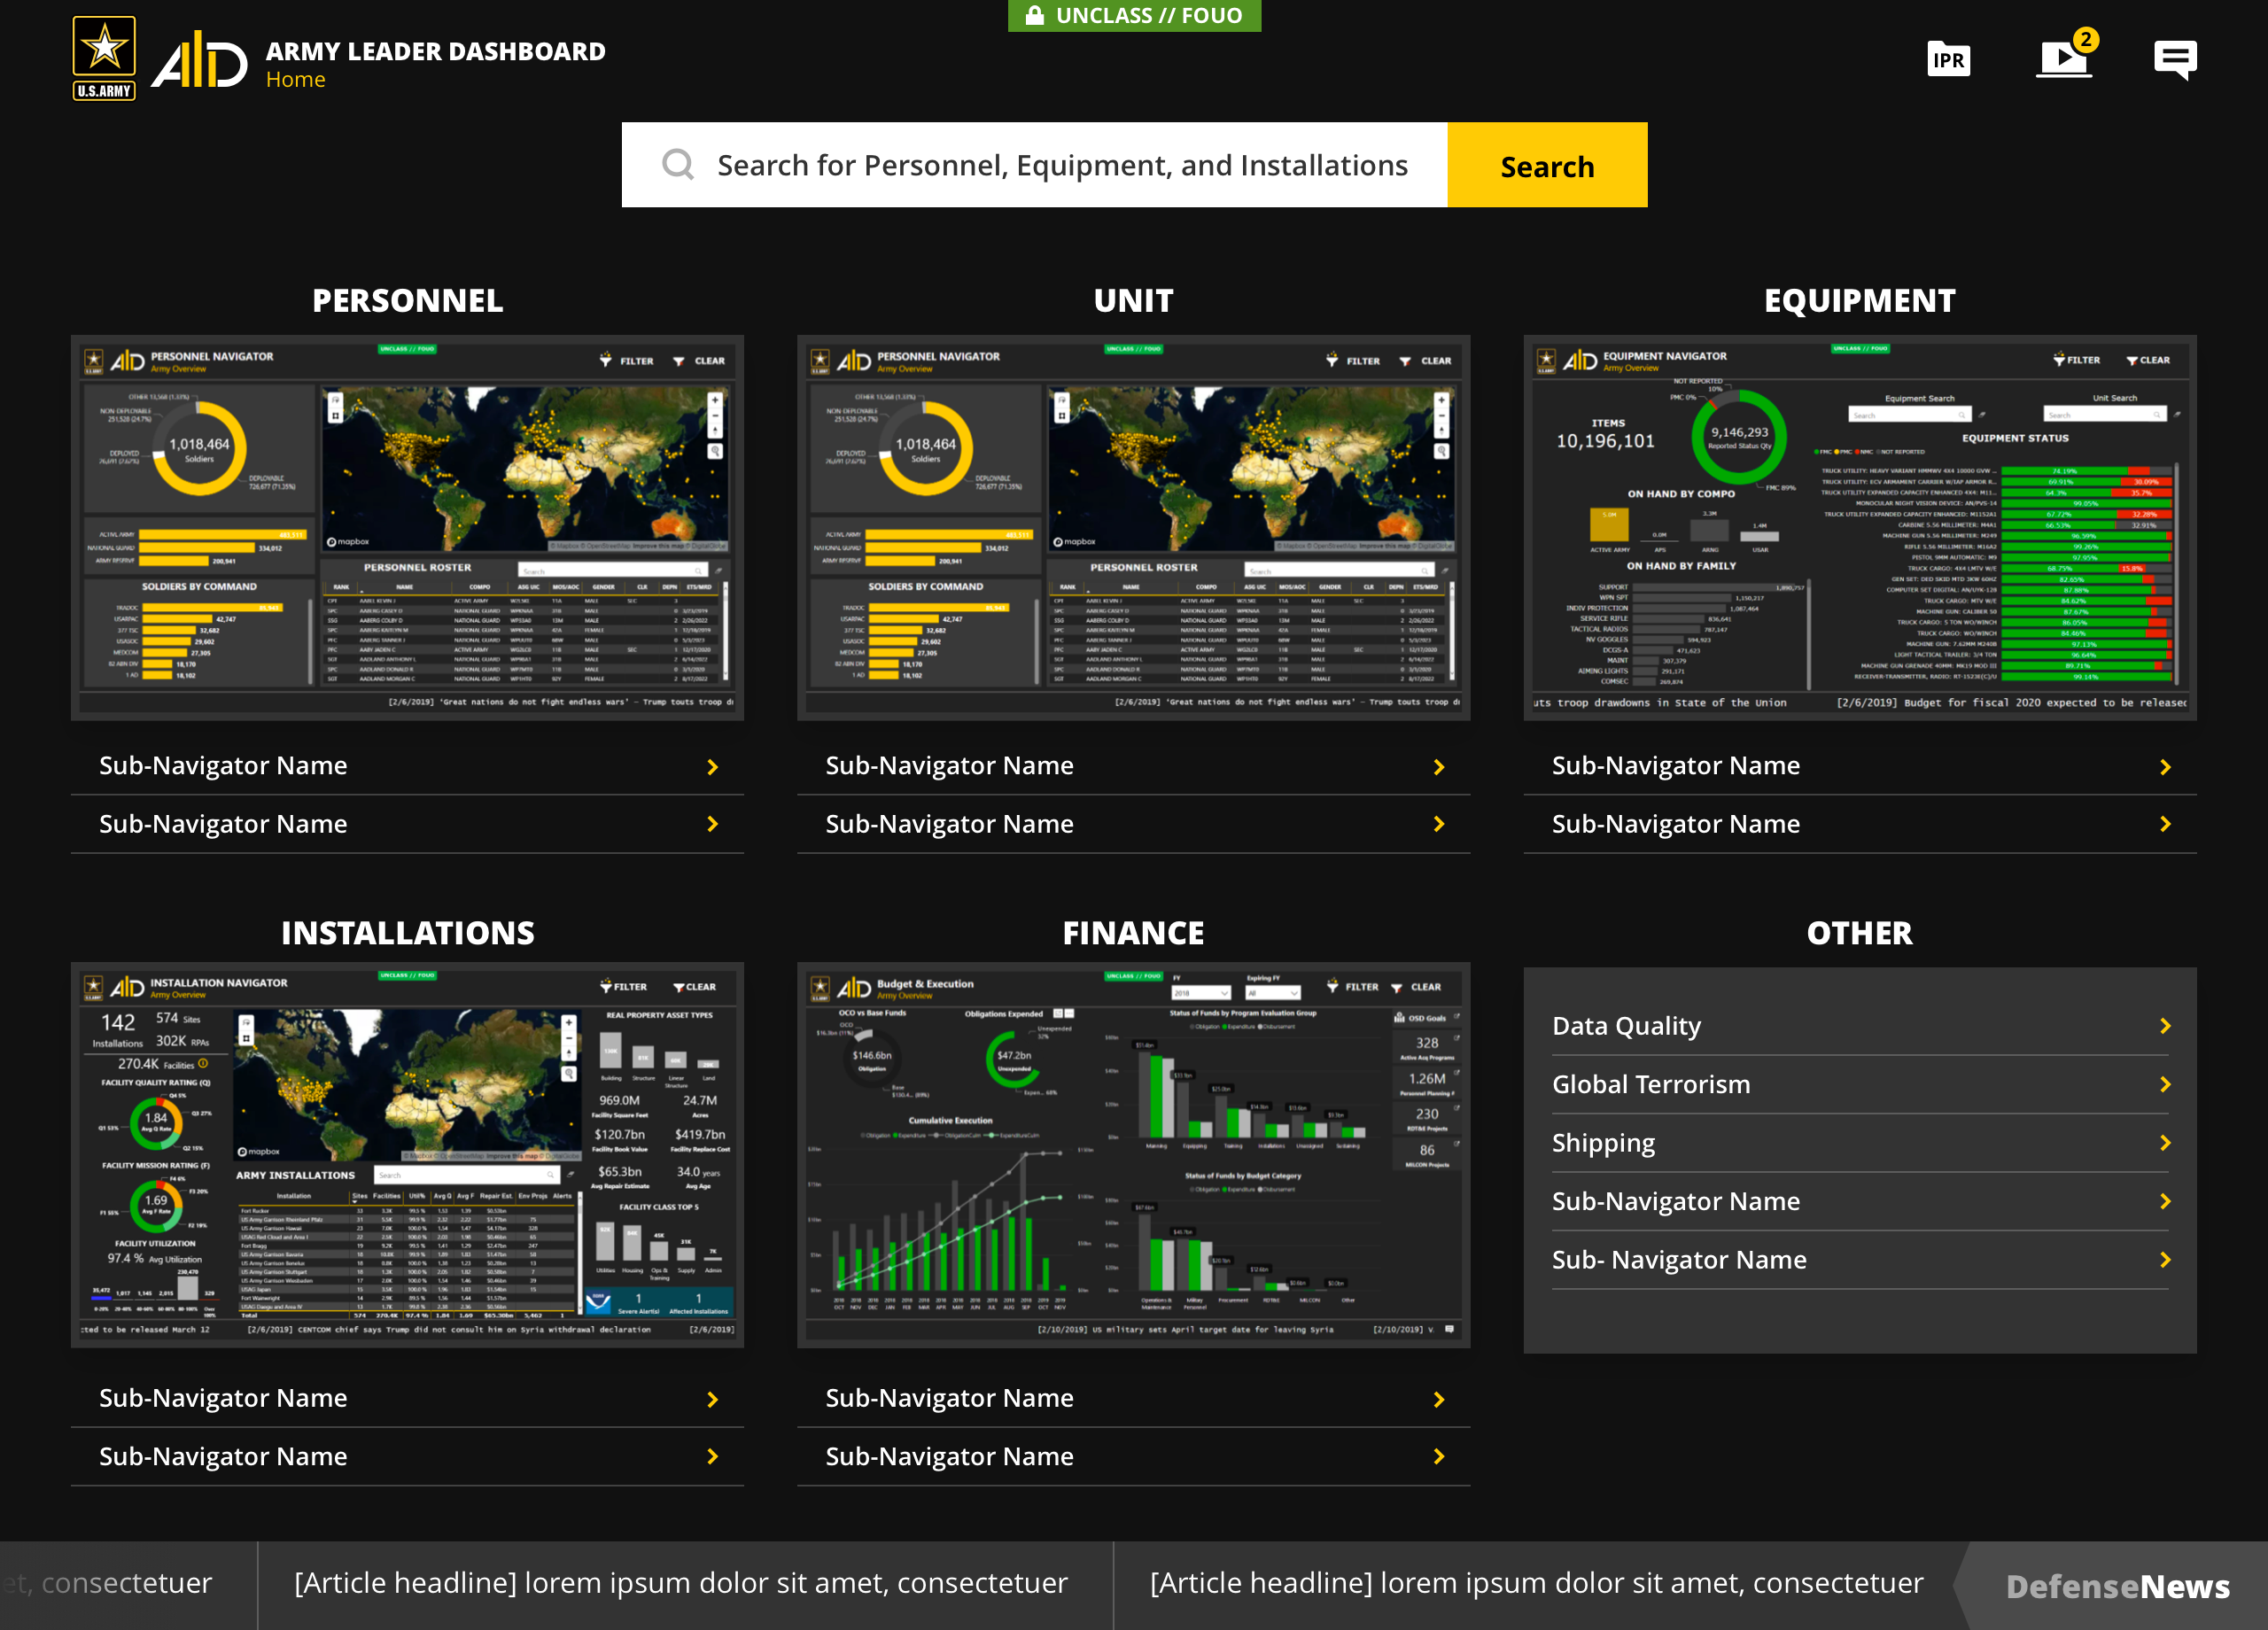Image resolution: width=2268 pixels, height=1630 pixels.
Task: Go to the Home breadcrumb link
Action: pyautogui.click(x=295, y=80)
